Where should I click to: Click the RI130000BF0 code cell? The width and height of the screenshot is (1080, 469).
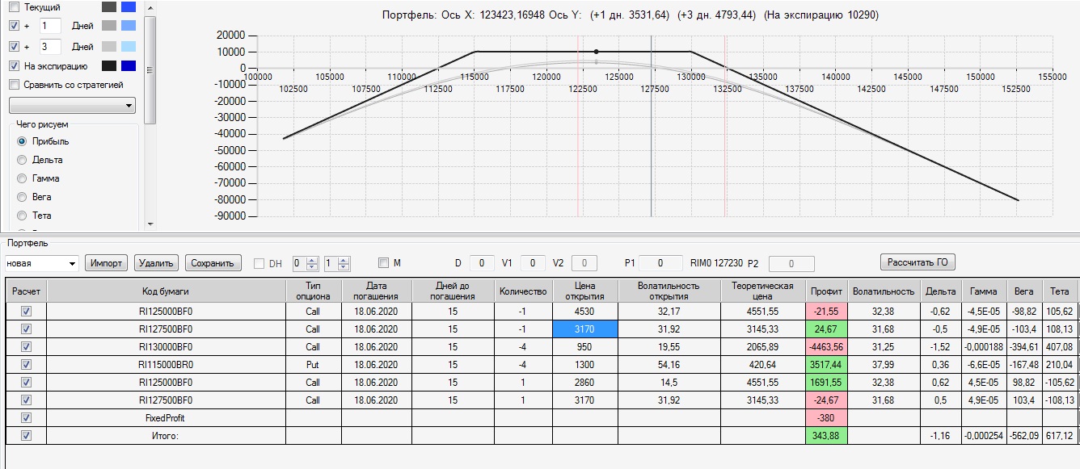coord(166,346)
